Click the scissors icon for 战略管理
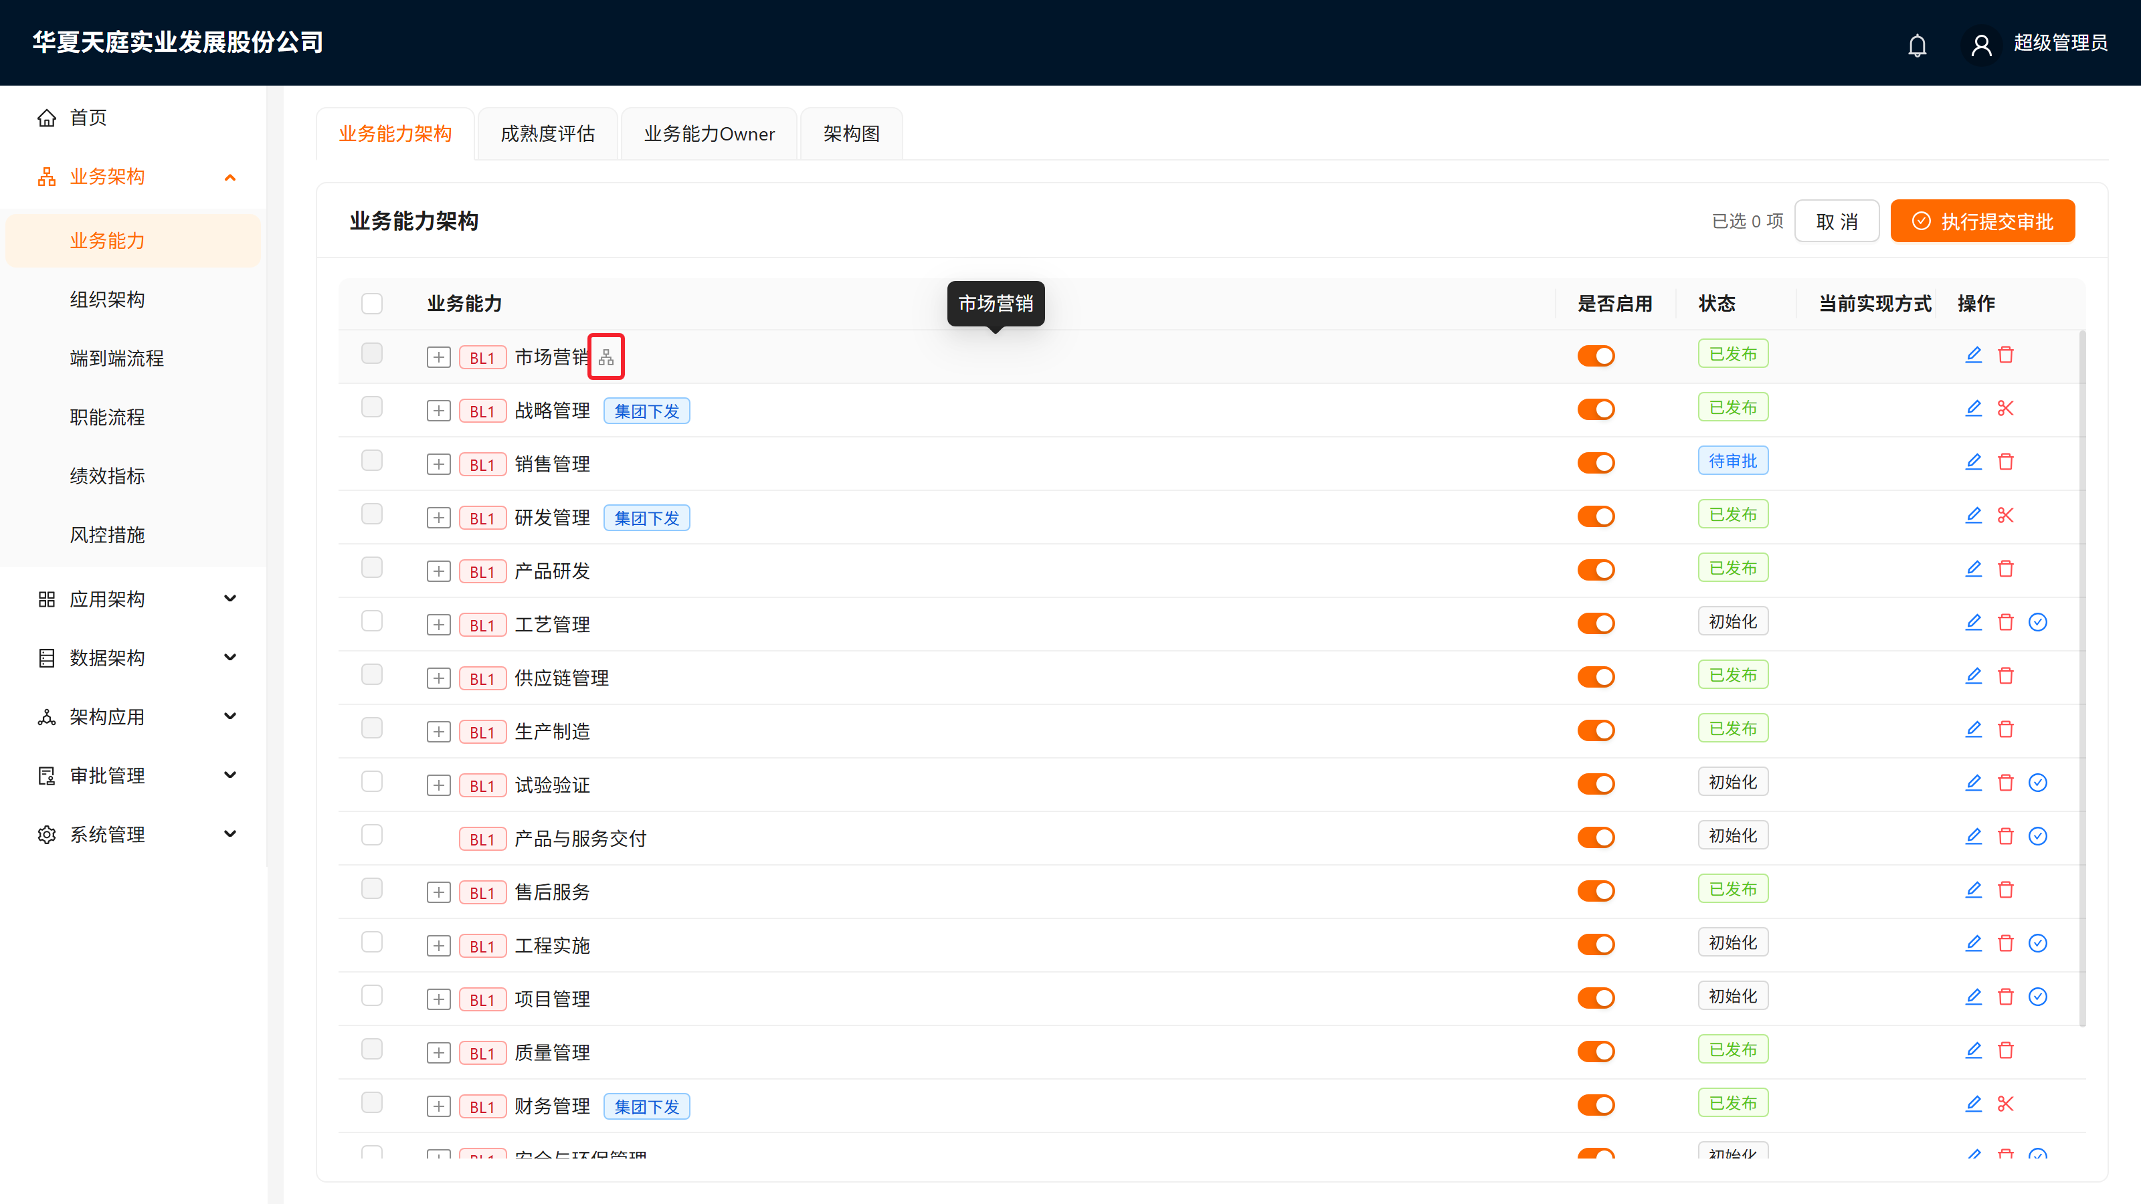 (2006, 408)
